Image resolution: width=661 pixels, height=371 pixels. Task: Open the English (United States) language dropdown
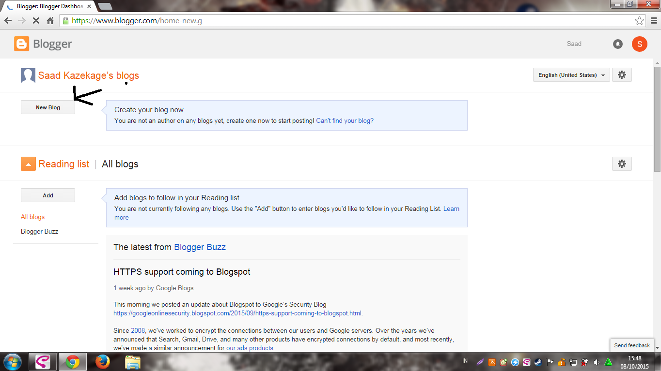571,74
